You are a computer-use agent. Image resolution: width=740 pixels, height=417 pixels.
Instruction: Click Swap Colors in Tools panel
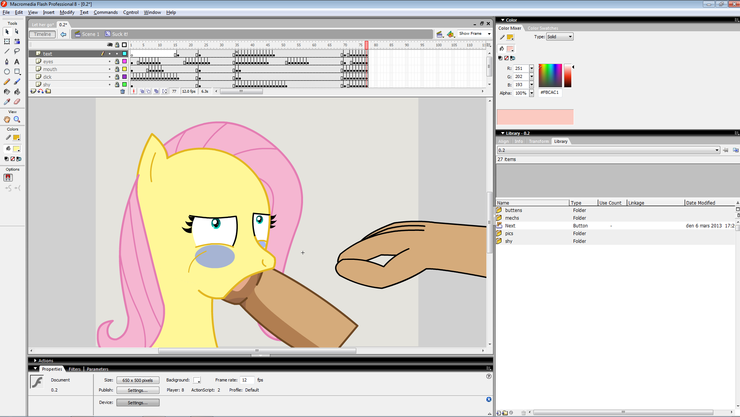point(19,159)
